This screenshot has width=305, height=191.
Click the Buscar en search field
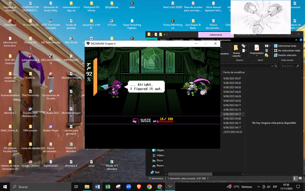290,66
